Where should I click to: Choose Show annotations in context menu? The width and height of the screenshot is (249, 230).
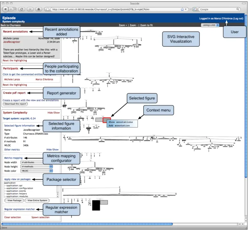pos(121,122)
